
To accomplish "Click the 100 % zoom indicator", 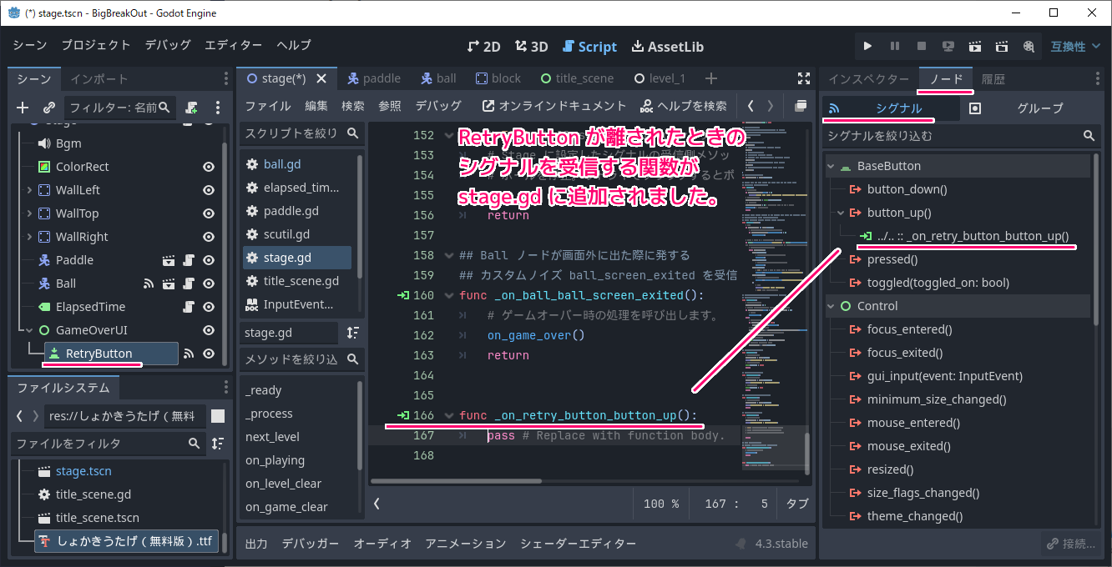I will tap(661, 504).
